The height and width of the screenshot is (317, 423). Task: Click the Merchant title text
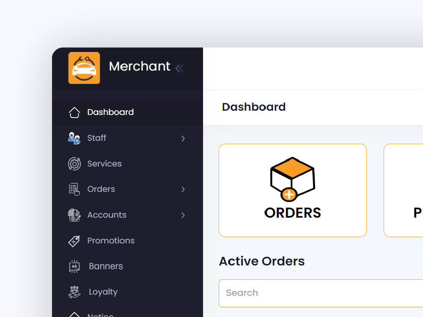click(x=140, y=66)
